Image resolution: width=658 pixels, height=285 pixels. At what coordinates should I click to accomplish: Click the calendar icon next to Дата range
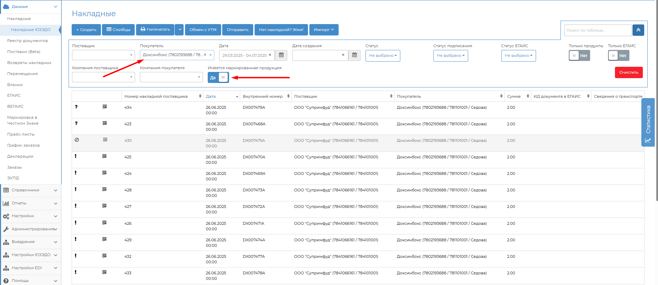coord(281,55)
